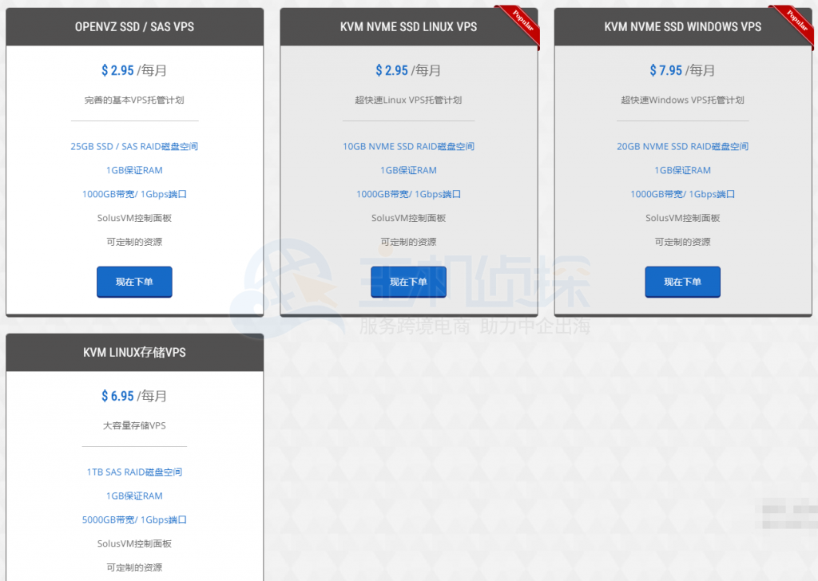The image size is (818, 581).
Task: Click 1GB保证RAM in the Windows VPS card
Action: pos(682,170)
